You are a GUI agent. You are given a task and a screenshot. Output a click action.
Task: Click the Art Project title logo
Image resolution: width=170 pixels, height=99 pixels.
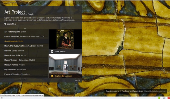point(15,12)
